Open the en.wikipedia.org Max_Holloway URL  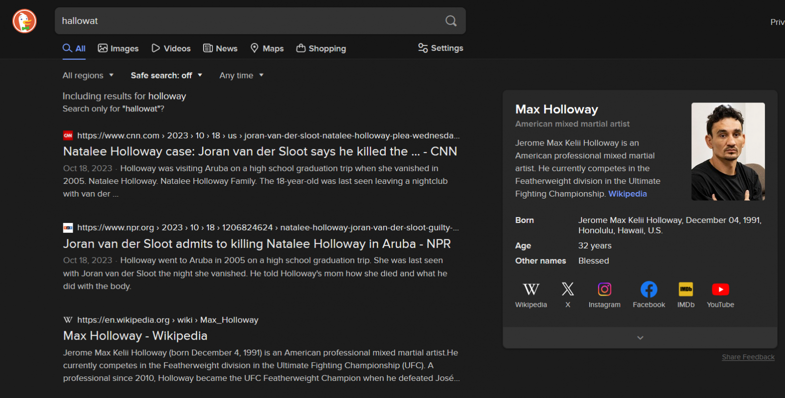coord(168,320)
